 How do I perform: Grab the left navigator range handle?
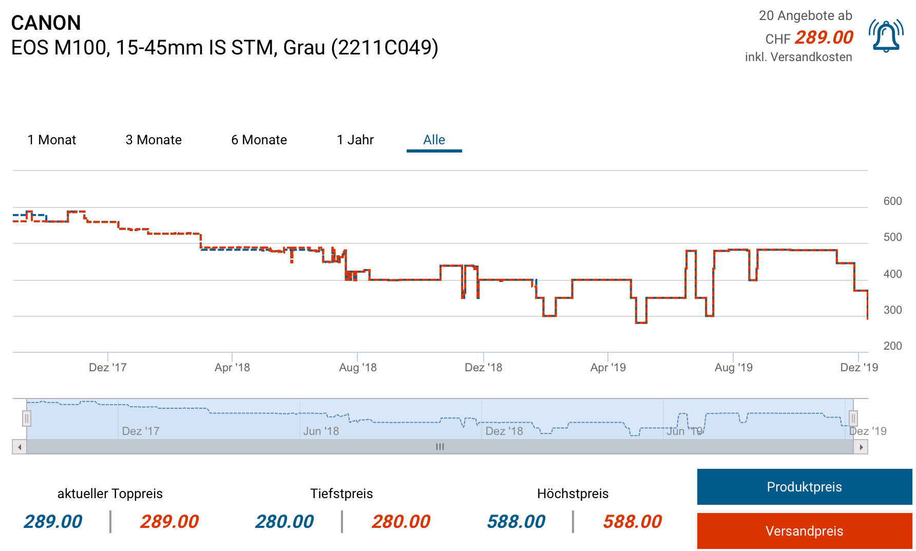pyautogui.click(x=27, y=419)
